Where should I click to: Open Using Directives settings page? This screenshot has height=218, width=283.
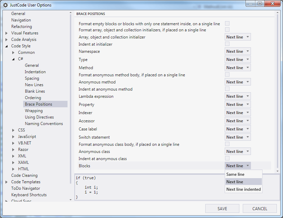pyautogui.click(x=39, y=117)
